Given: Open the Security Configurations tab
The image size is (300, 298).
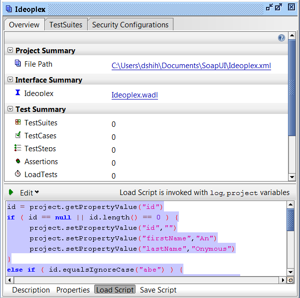Looking at the screenshot, I should [130, 25].
